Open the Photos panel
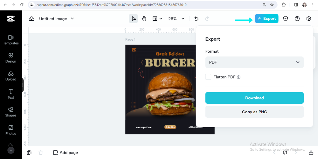The image size is (318, 159). pyautogui.click(x=11, y=130)
